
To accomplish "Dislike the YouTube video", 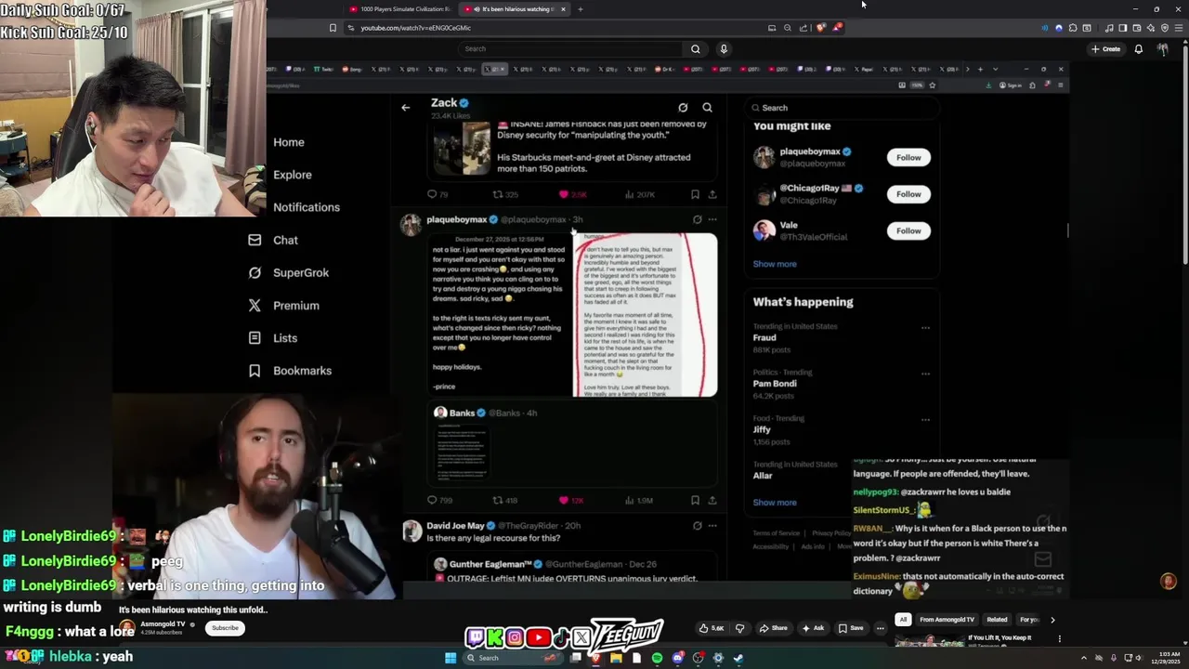I will [x=739, y=628].
